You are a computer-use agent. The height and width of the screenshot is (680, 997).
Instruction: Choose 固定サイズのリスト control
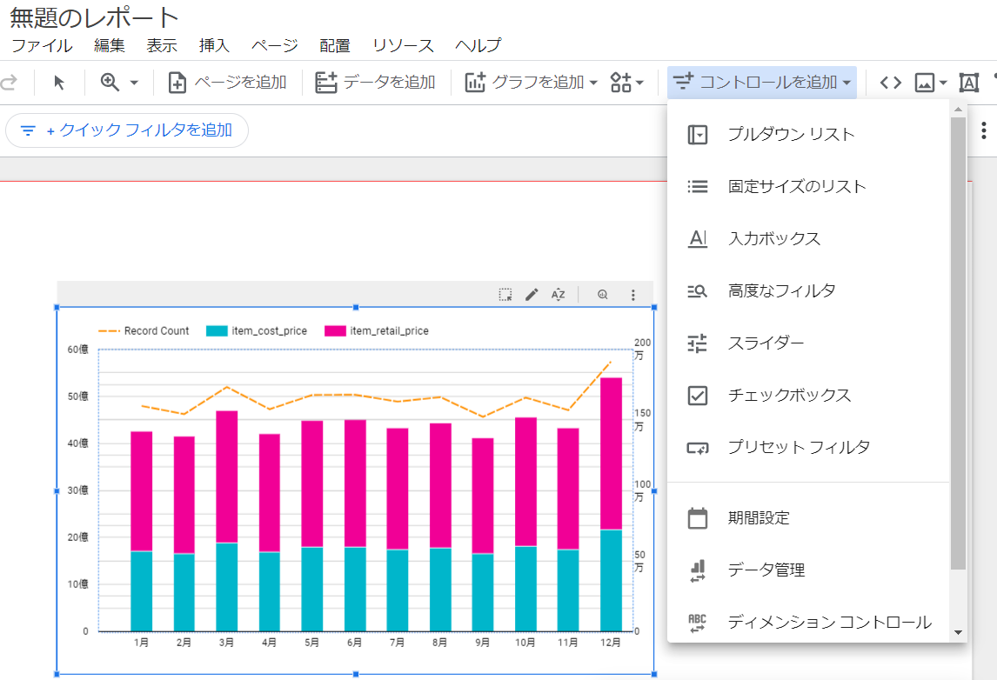click(x=808, y=186)
